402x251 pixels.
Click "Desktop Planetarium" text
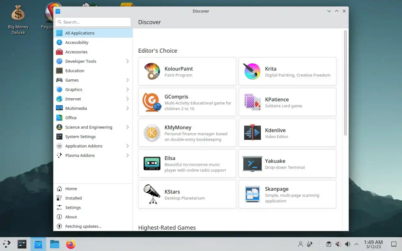click(x=185, y=198)
